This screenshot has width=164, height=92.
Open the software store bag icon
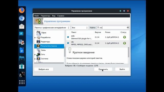click(x=22, y=66)
